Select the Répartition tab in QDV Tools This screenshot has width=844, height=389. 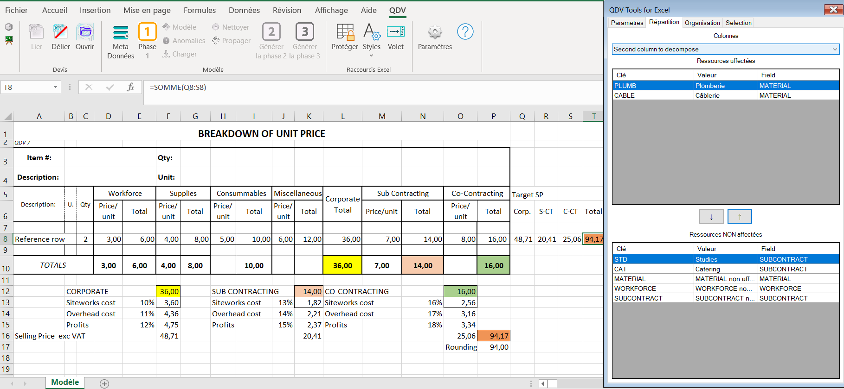click(x=664, y=22)
